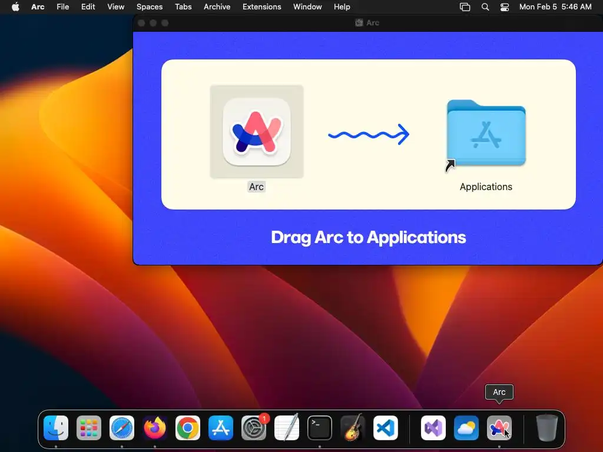
Task: Launch GarageBand from the Dock
Action: (x=353, y=428)
